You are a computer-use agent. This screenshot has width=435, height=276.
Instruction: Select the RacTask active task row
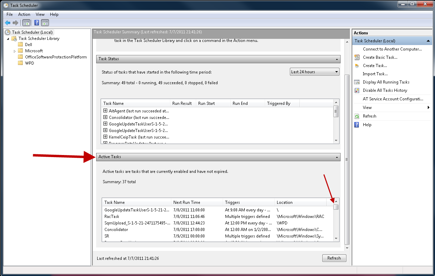pyautogui.click(x=217, y=217)
